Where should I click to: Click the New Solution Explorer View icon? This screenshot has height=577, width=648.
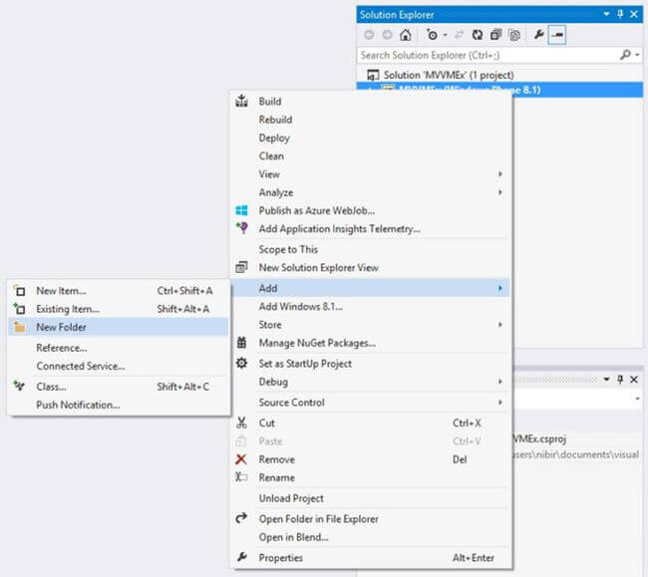(x=242, y=267)
